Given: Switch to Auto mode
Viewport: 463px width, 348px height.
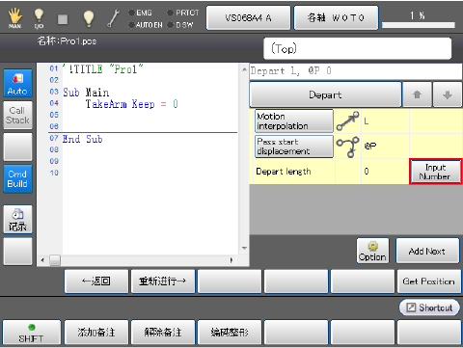Looking at the screenshot, I should click(17, 83).
